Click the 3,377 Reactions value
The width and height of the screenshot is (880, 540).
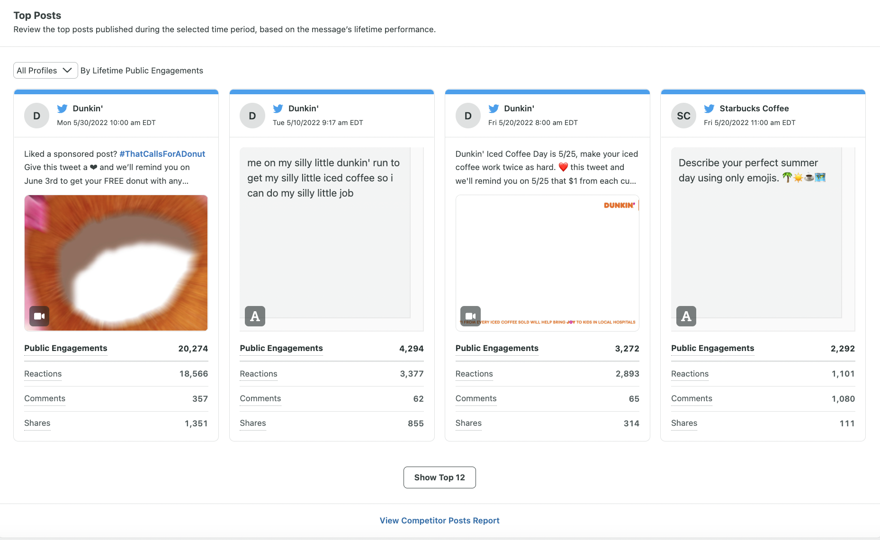click(412, 374)
